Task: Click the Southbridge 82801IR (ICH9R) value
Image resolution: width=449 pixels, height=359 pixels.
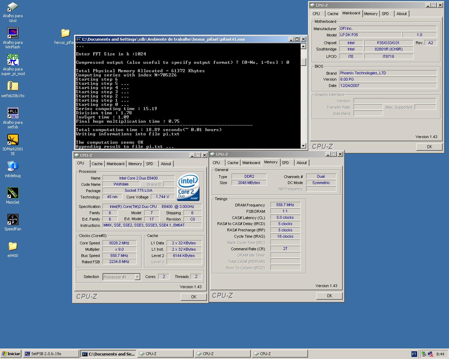Action: pyautogui.click(x=389, y=49)
